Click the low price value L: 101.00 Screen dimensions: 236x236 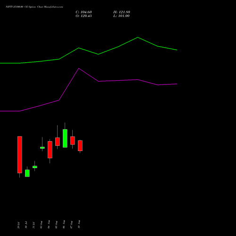[121, 16]
